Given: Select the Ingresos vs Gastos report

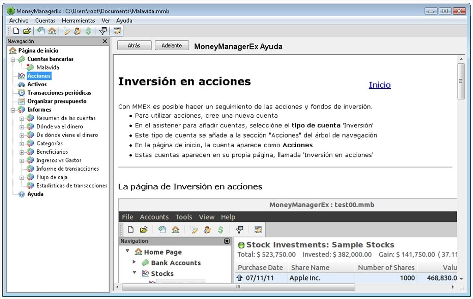Looking at the screenshot, I should [59, 160].
